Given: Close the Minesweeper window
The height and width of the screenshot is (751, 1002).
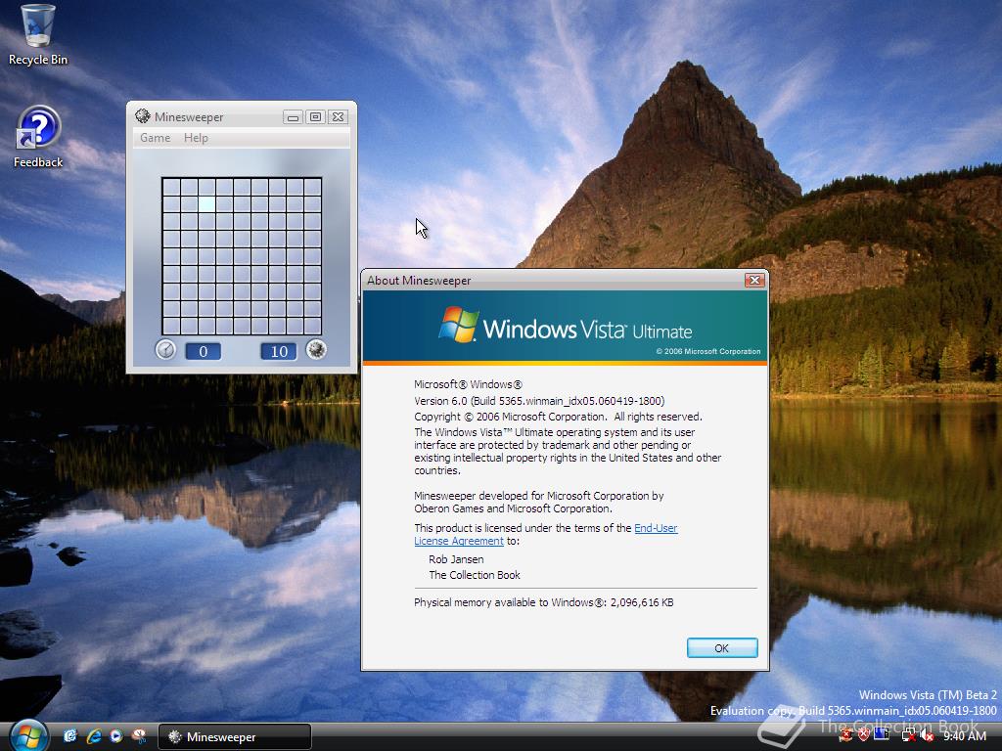Looking at the screenshot, I should pyautogui.click(x=338, y=117).
